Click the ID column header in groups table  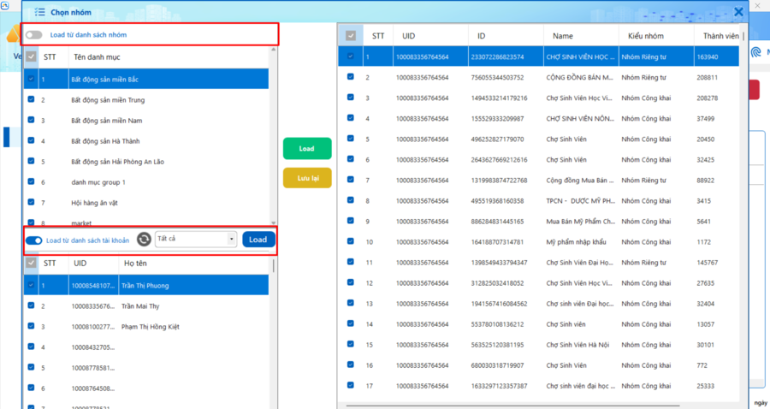coord(481,36)
